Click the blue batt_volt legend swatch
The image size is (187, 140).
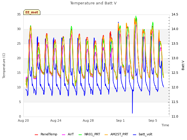pyautogui.click(x=134, y=135)
